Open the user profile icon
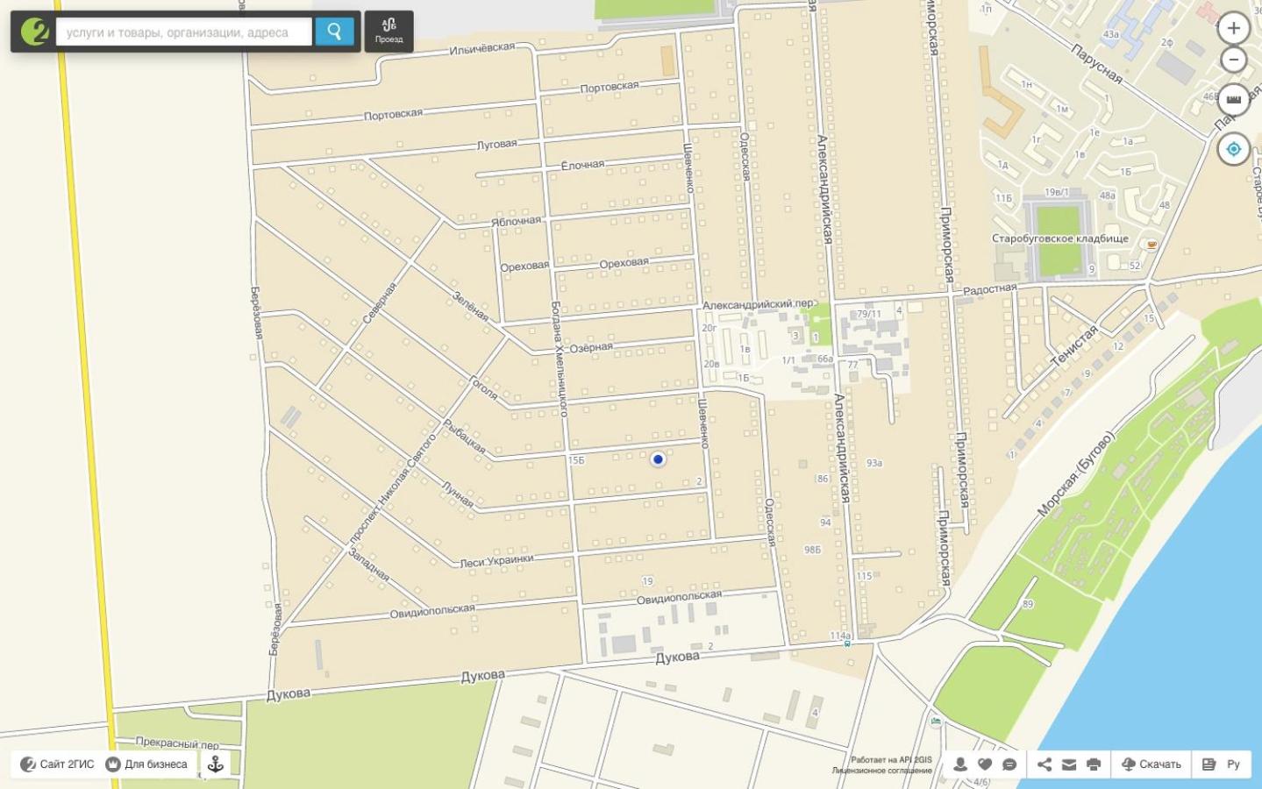The image size is (1262, 789). (x=960, y=764)
